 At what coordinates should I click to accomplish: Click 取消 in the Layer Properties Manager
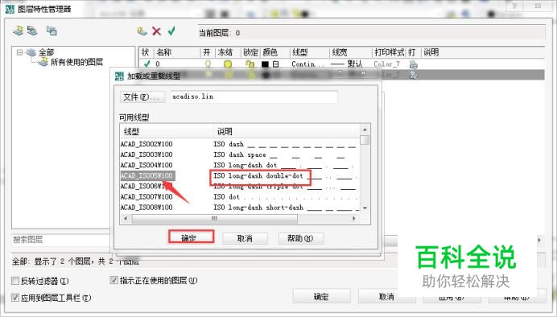[386, 296]
